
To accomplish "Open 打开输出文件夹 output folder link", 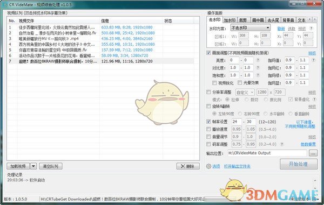I will coord(237,166).
